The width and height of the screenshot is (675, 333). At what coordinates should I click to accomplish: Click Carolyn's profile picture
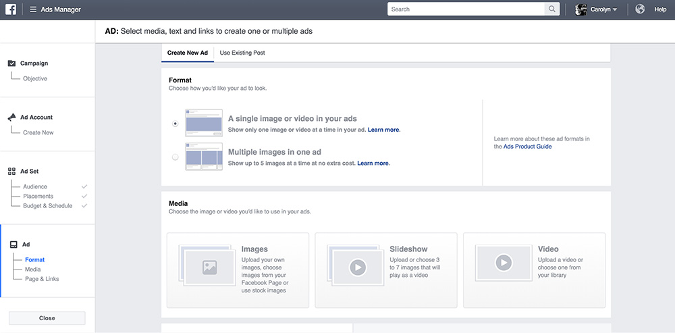point(580,9)
